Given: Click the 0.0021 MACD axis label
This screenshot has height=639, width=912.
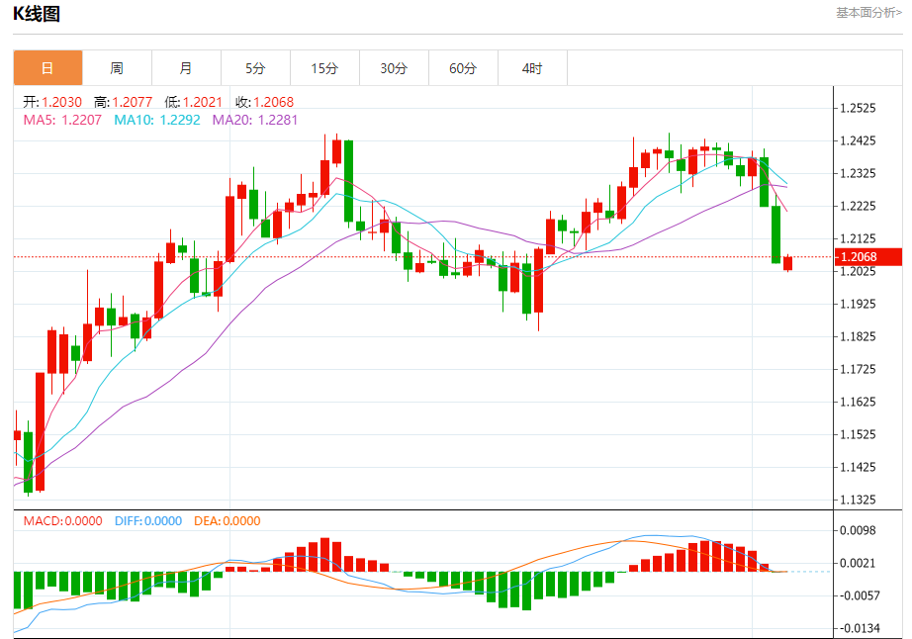Looking at the screenshot, I should pyautogui.click(x=858, y=563).
